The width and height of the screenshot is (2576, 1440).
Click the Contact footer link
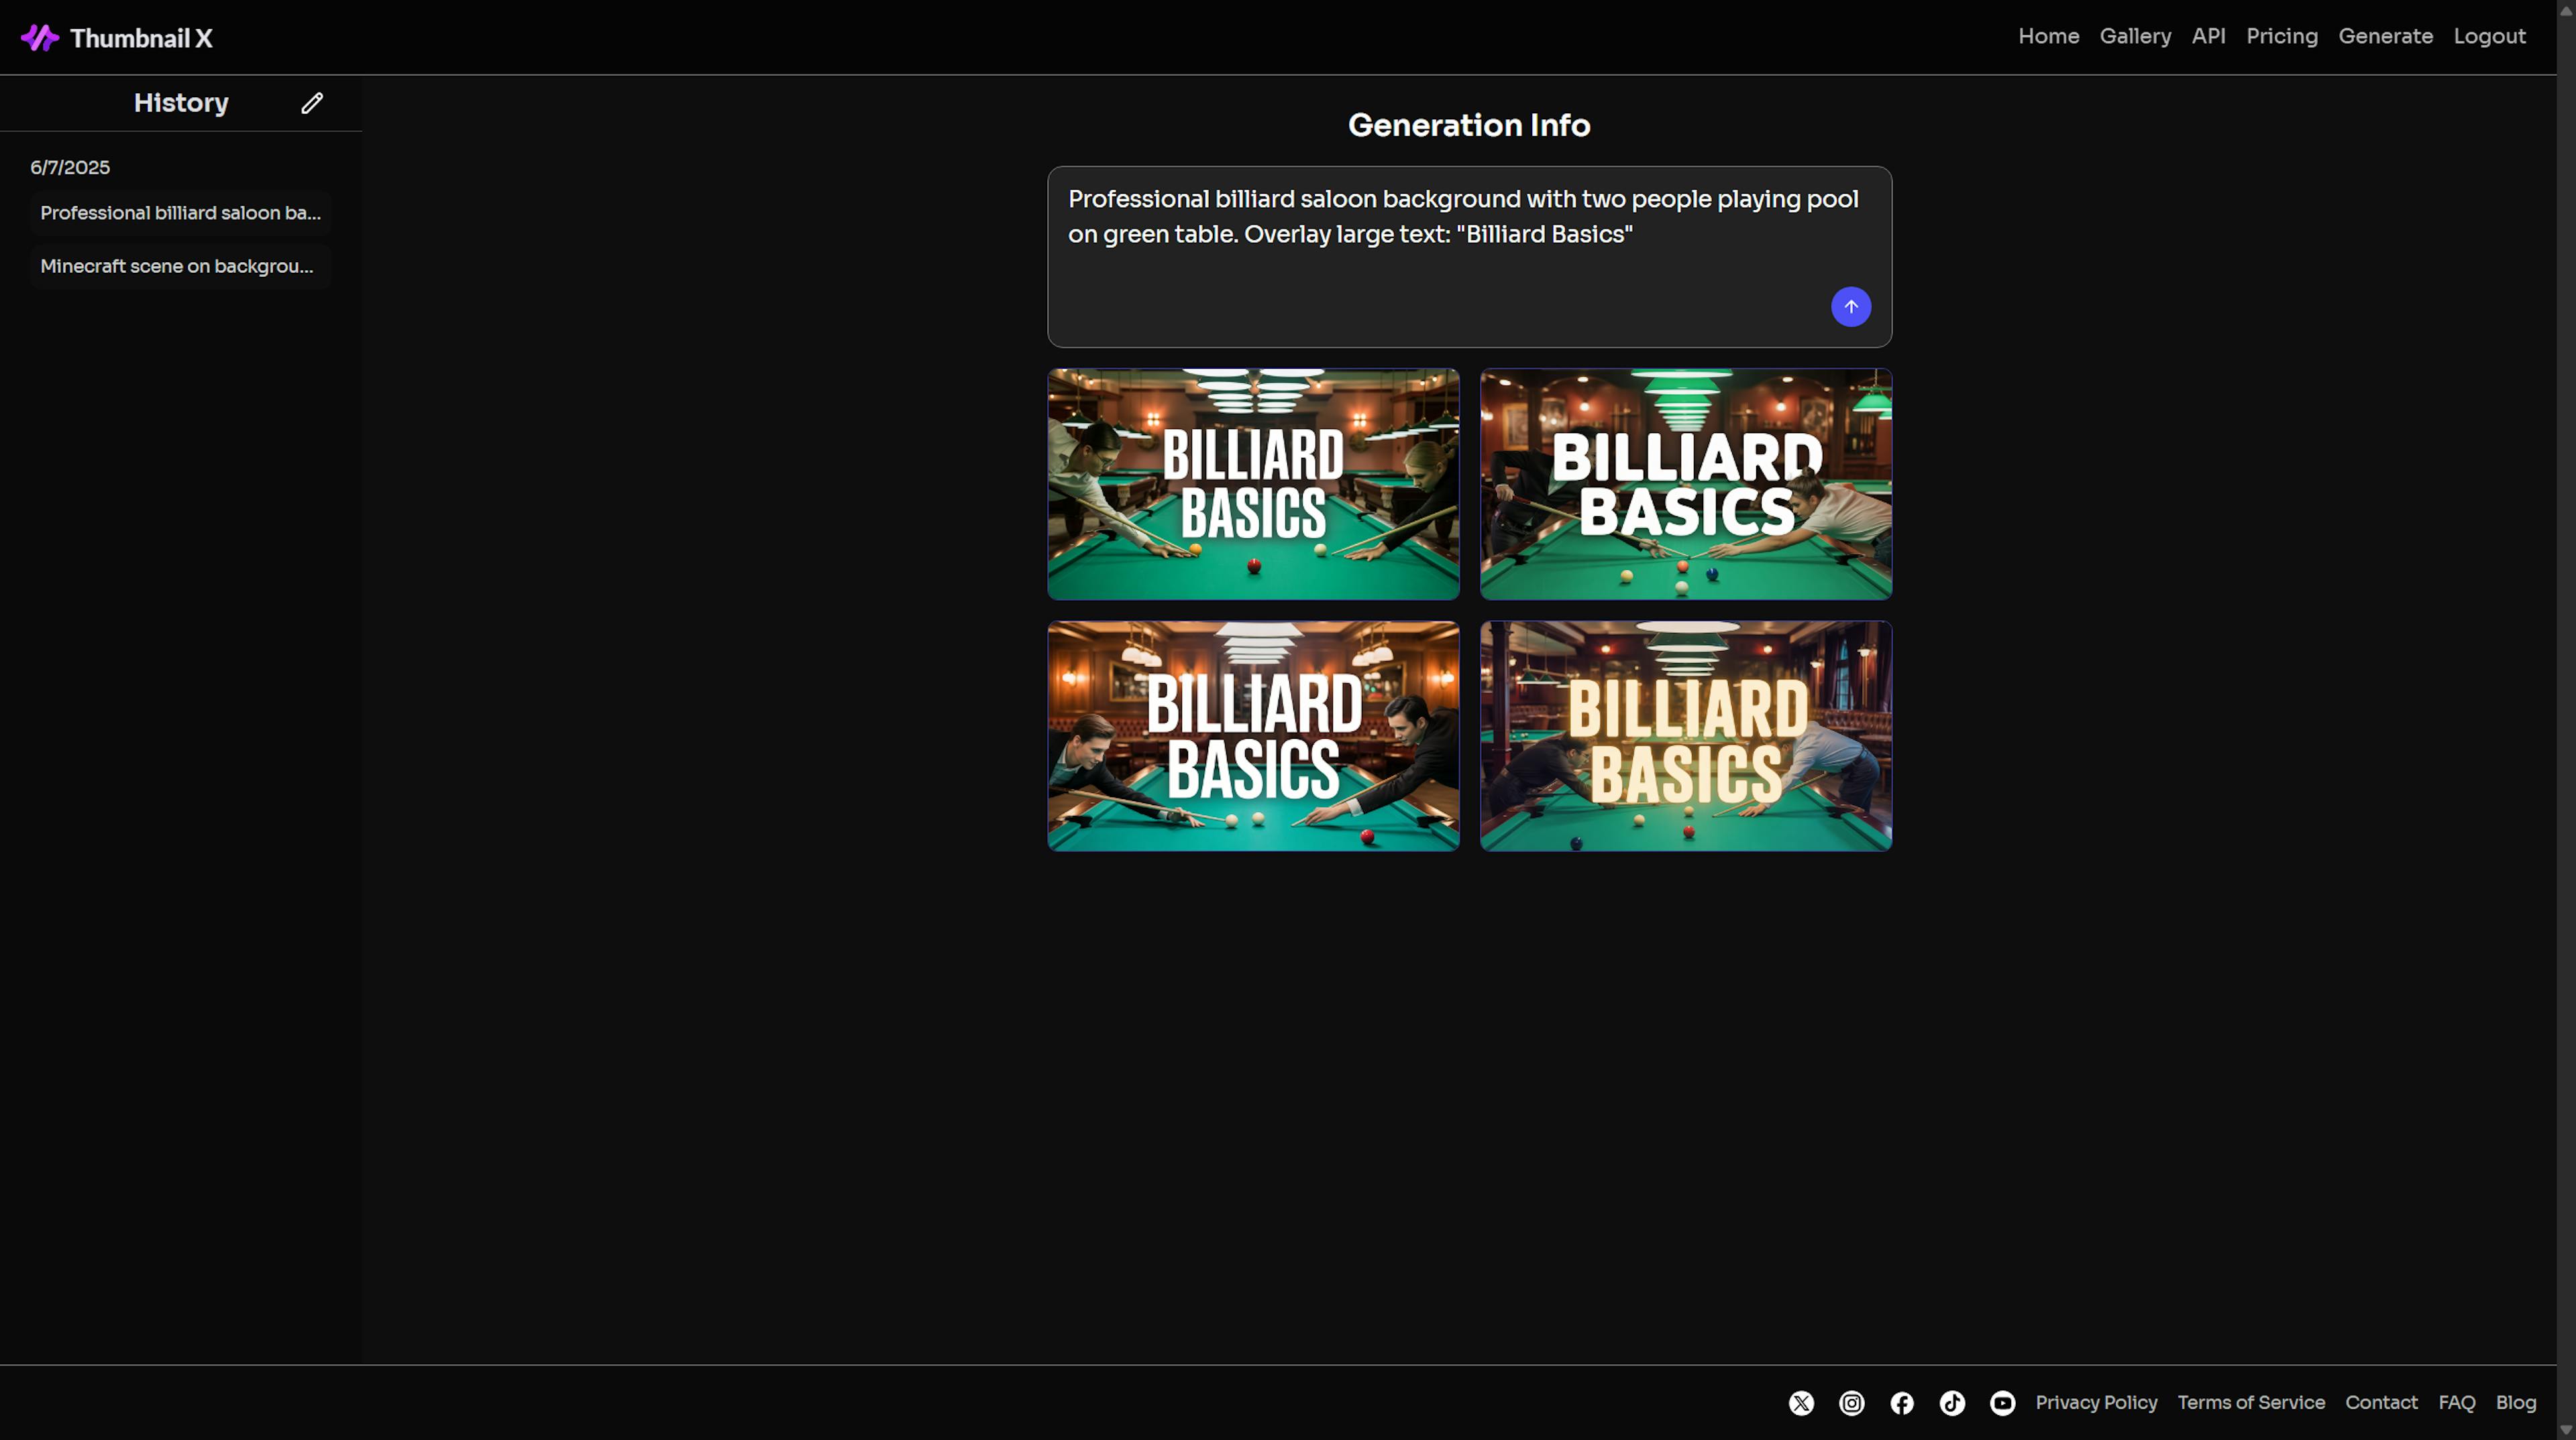tap(2381, 1403)
